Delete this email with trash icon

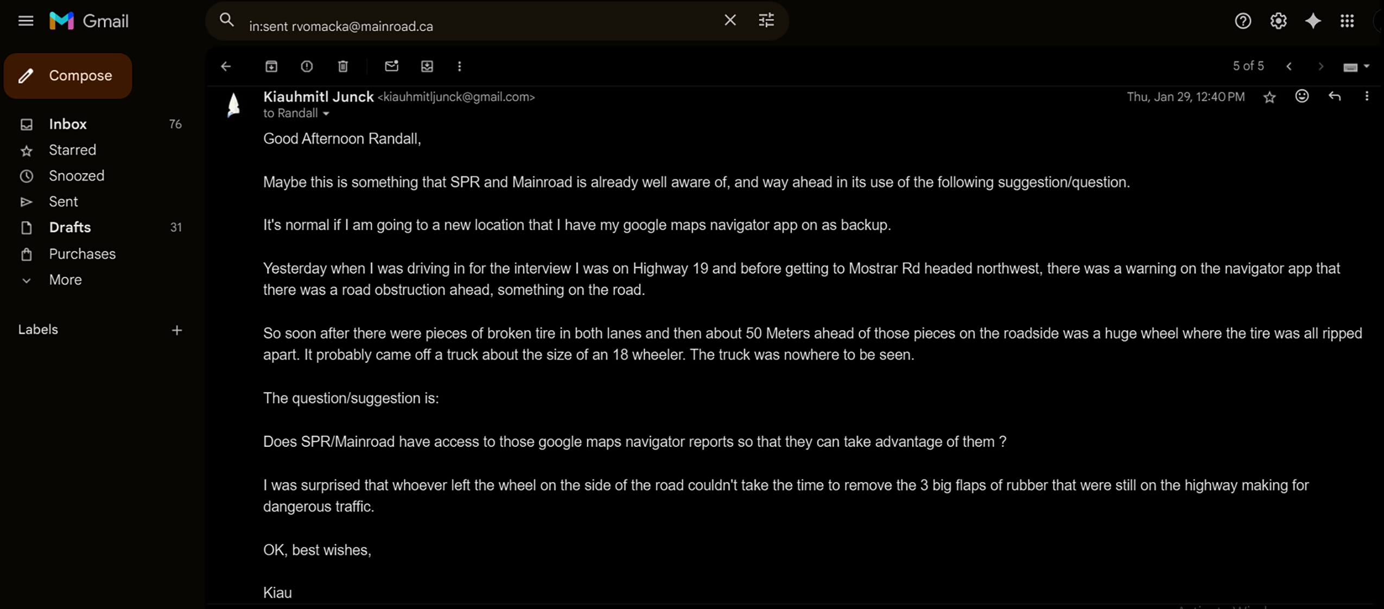343,66
